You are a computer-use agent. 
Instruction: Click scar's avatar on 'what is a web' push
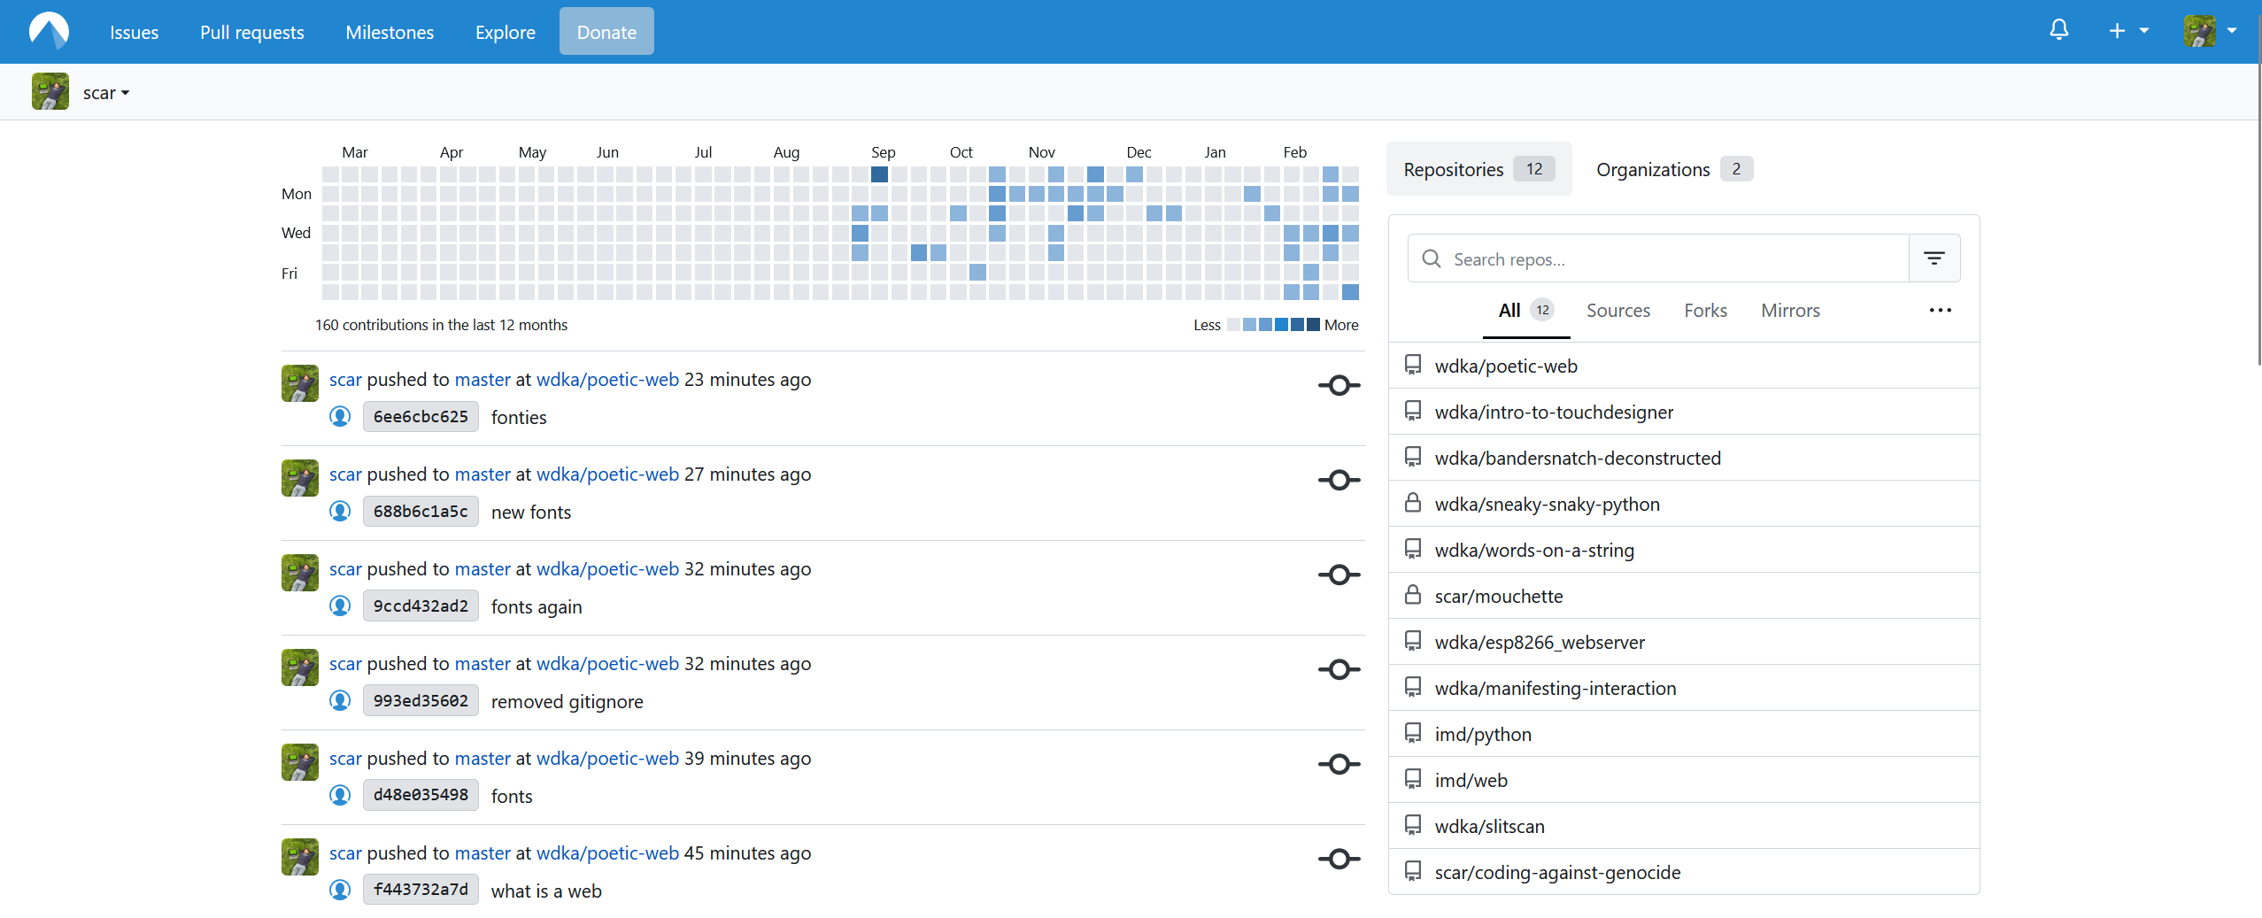pos(300,857)
